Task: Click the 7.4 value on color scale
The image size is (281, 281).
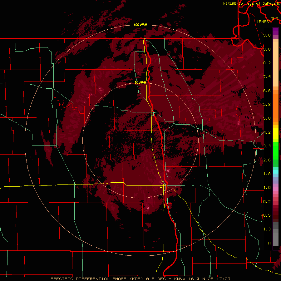Action: pos(267,77)
